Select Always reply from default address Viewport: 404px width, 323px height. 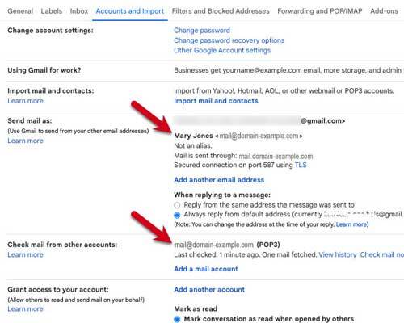coord(177,215)
